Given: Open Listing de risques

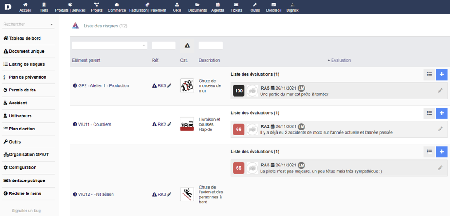Looking at the screenshot, I should click(24, 64).
